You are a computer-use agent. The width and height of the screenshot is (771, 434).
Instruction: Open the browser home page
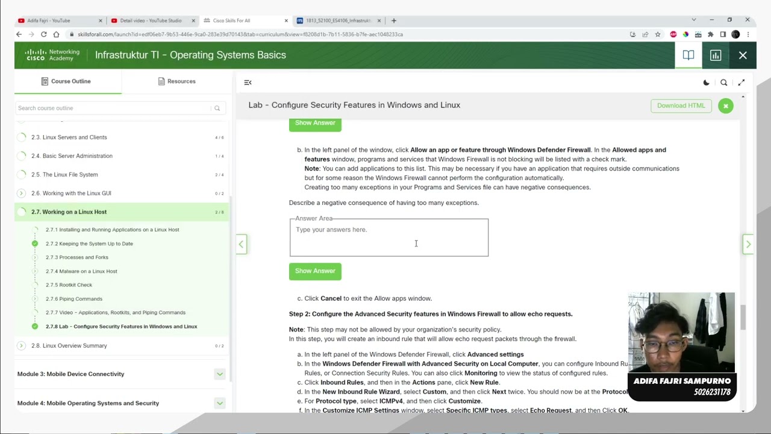point(56,34)
